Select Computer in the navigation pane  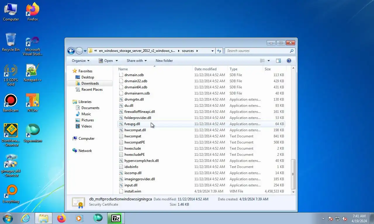coord(86,139)
